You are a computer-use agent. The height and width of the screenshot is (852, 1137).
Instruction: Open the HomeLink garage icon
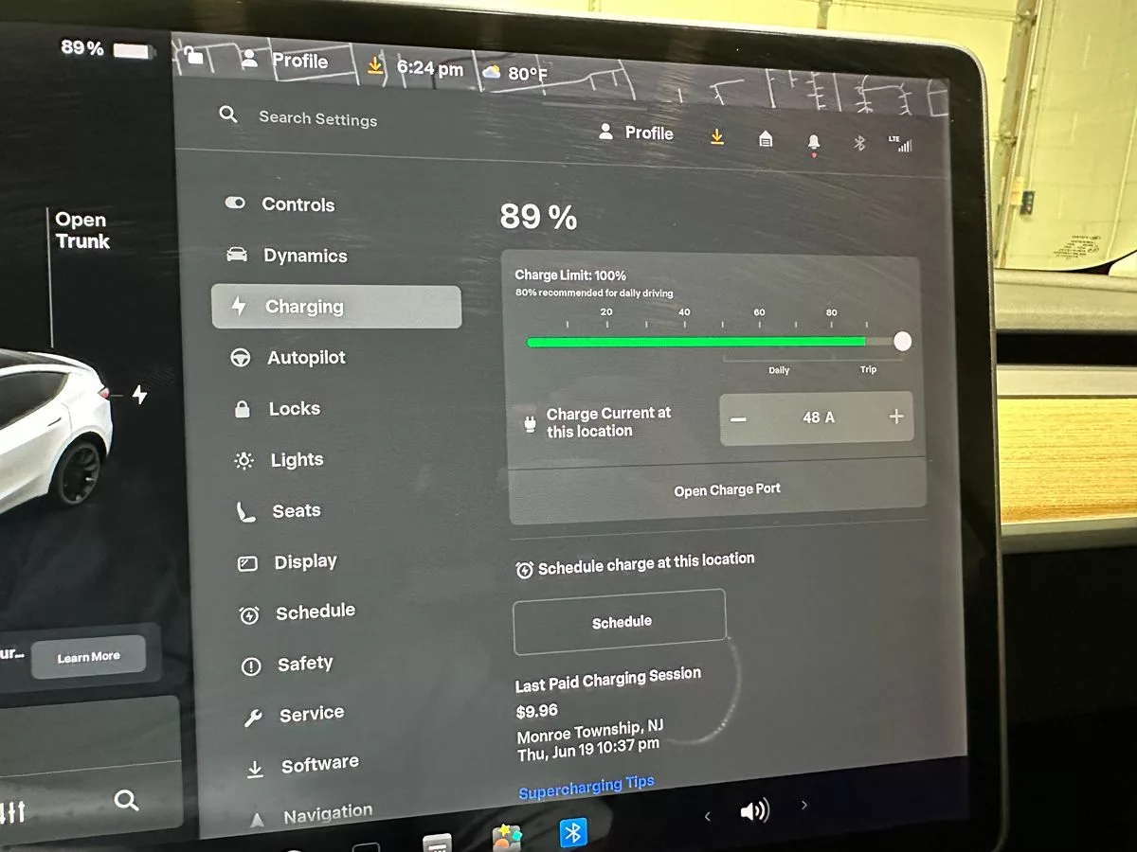pos(766,139)
